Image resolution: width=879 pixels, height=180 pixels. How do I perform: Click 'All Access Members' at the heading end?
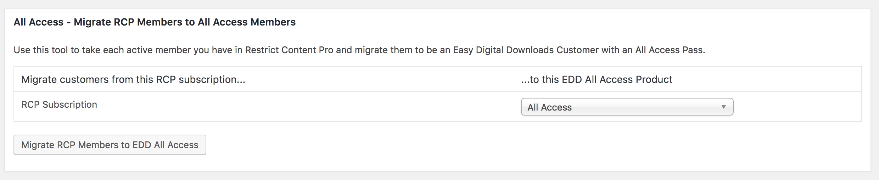pos(247,22)
